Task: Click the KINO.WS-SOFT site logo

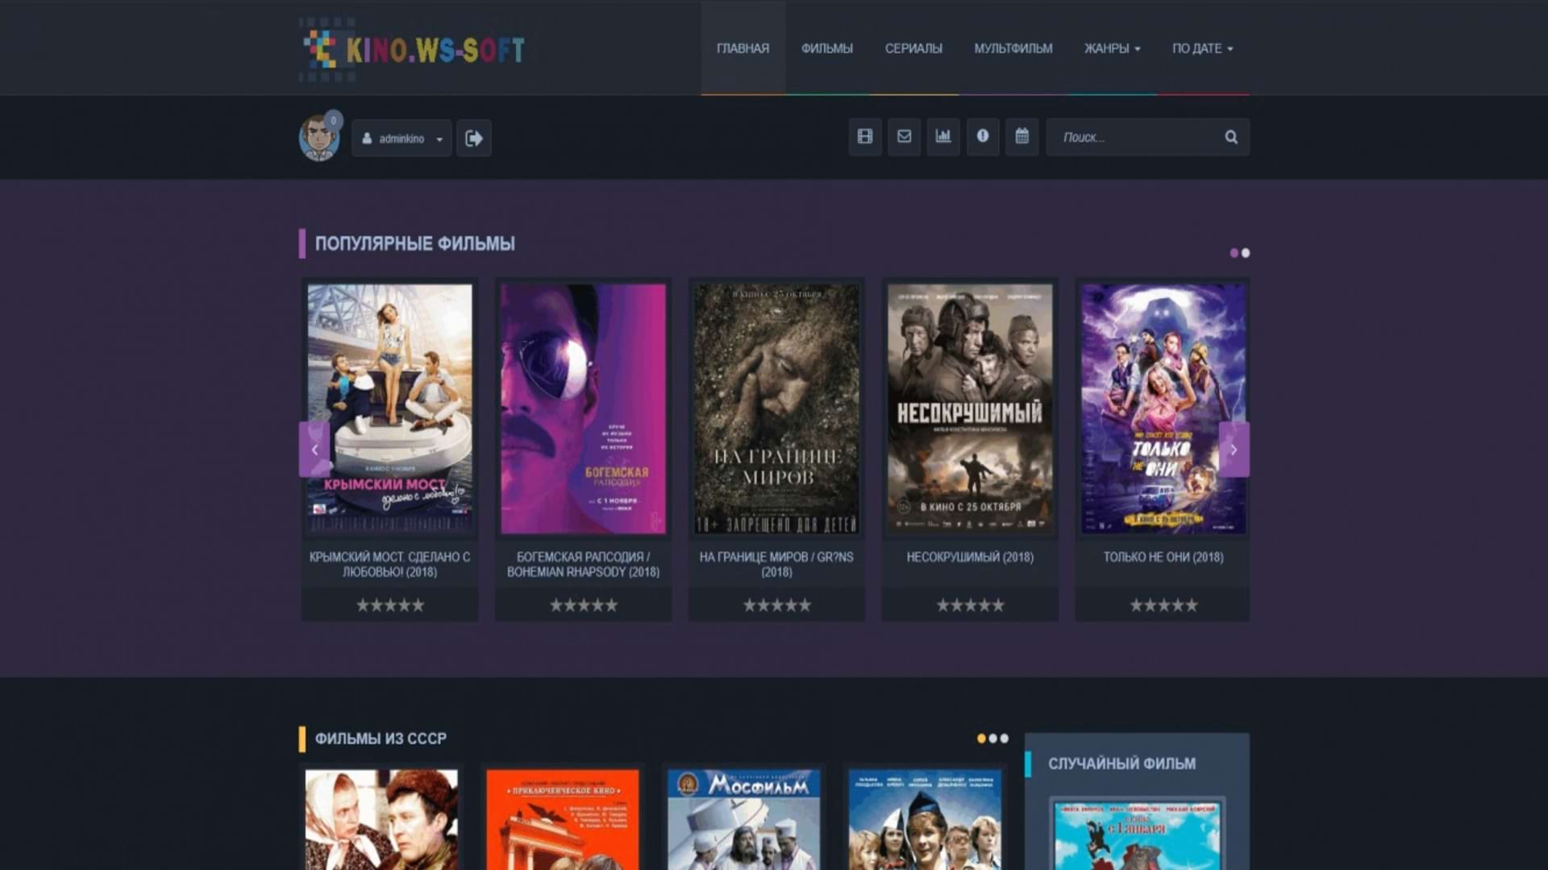Action: [412, 49]
